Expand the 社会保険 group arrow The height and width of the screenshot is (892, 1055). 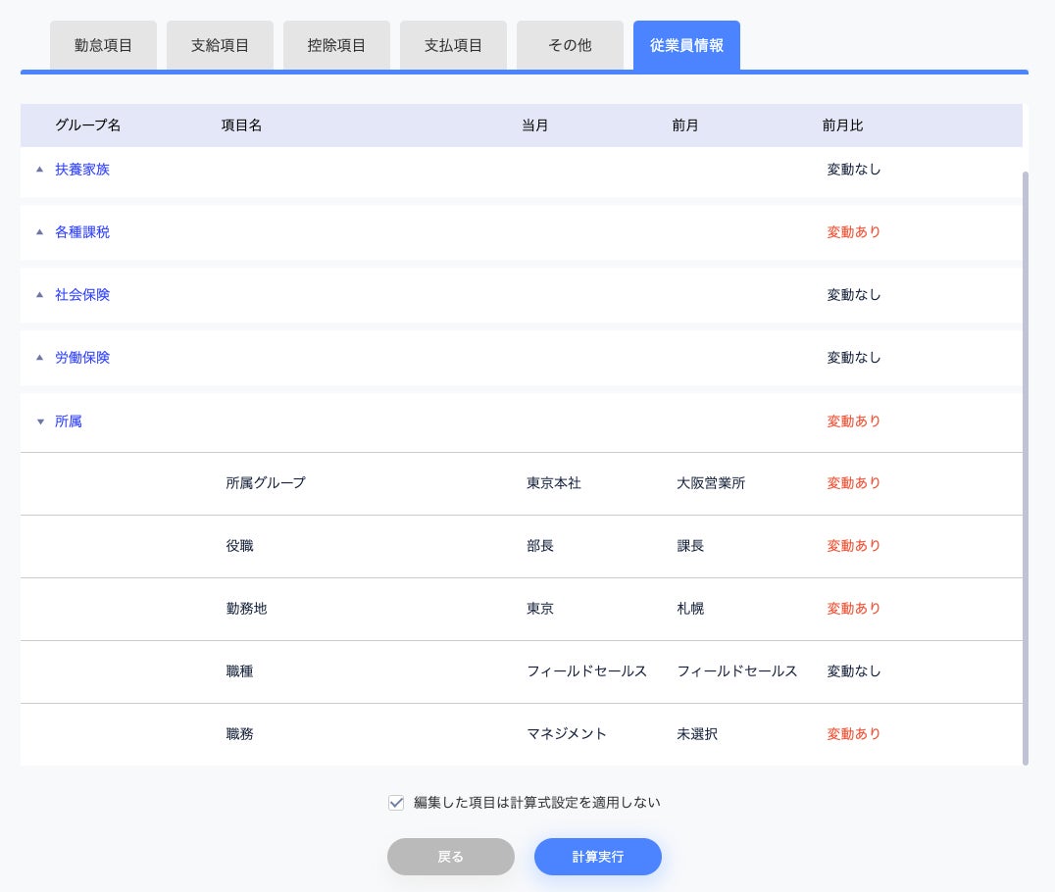point(39,295)
